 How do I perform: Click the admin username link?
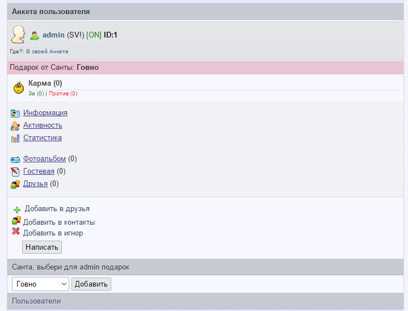pos(53,35)
